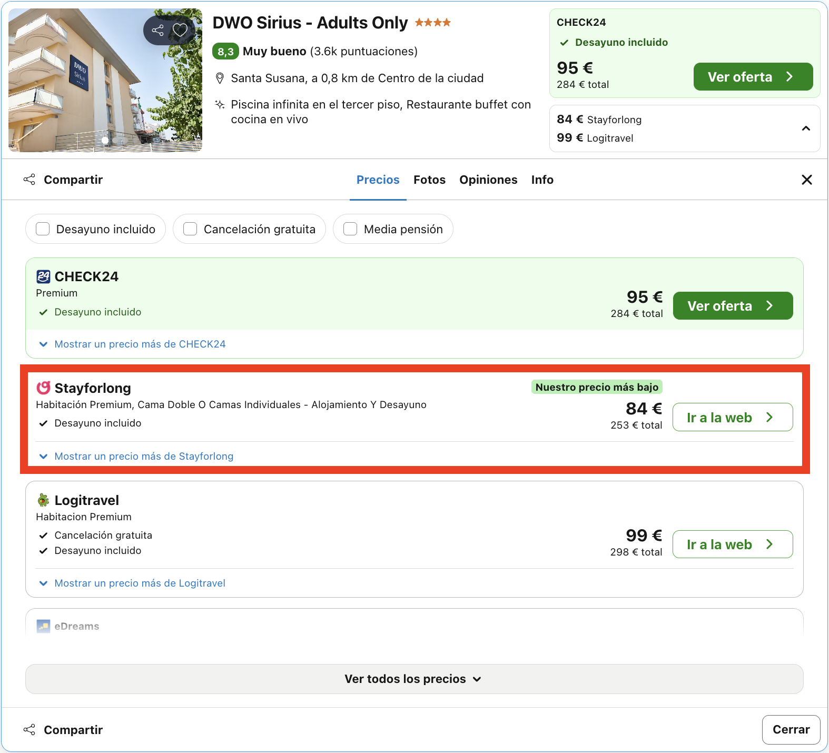Click the location pin icon by Santa Susana
Viewport: 829px width, 753px height.
pos(220,78)
